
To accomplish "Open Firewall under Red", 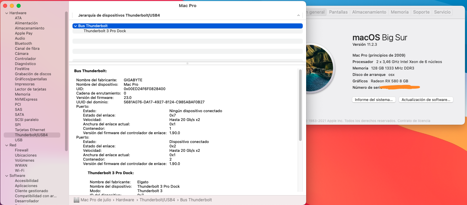I will click(22, 150).
